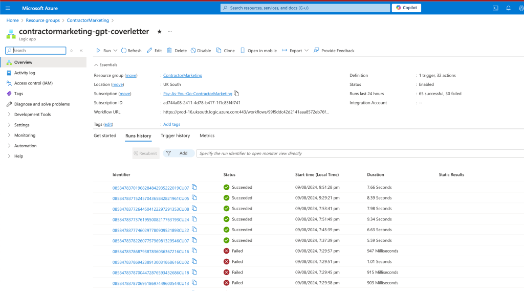The width and height of the screenshot is (524, 292).
Task: Open failed run ending in CU18
Action: click(151, 273)
